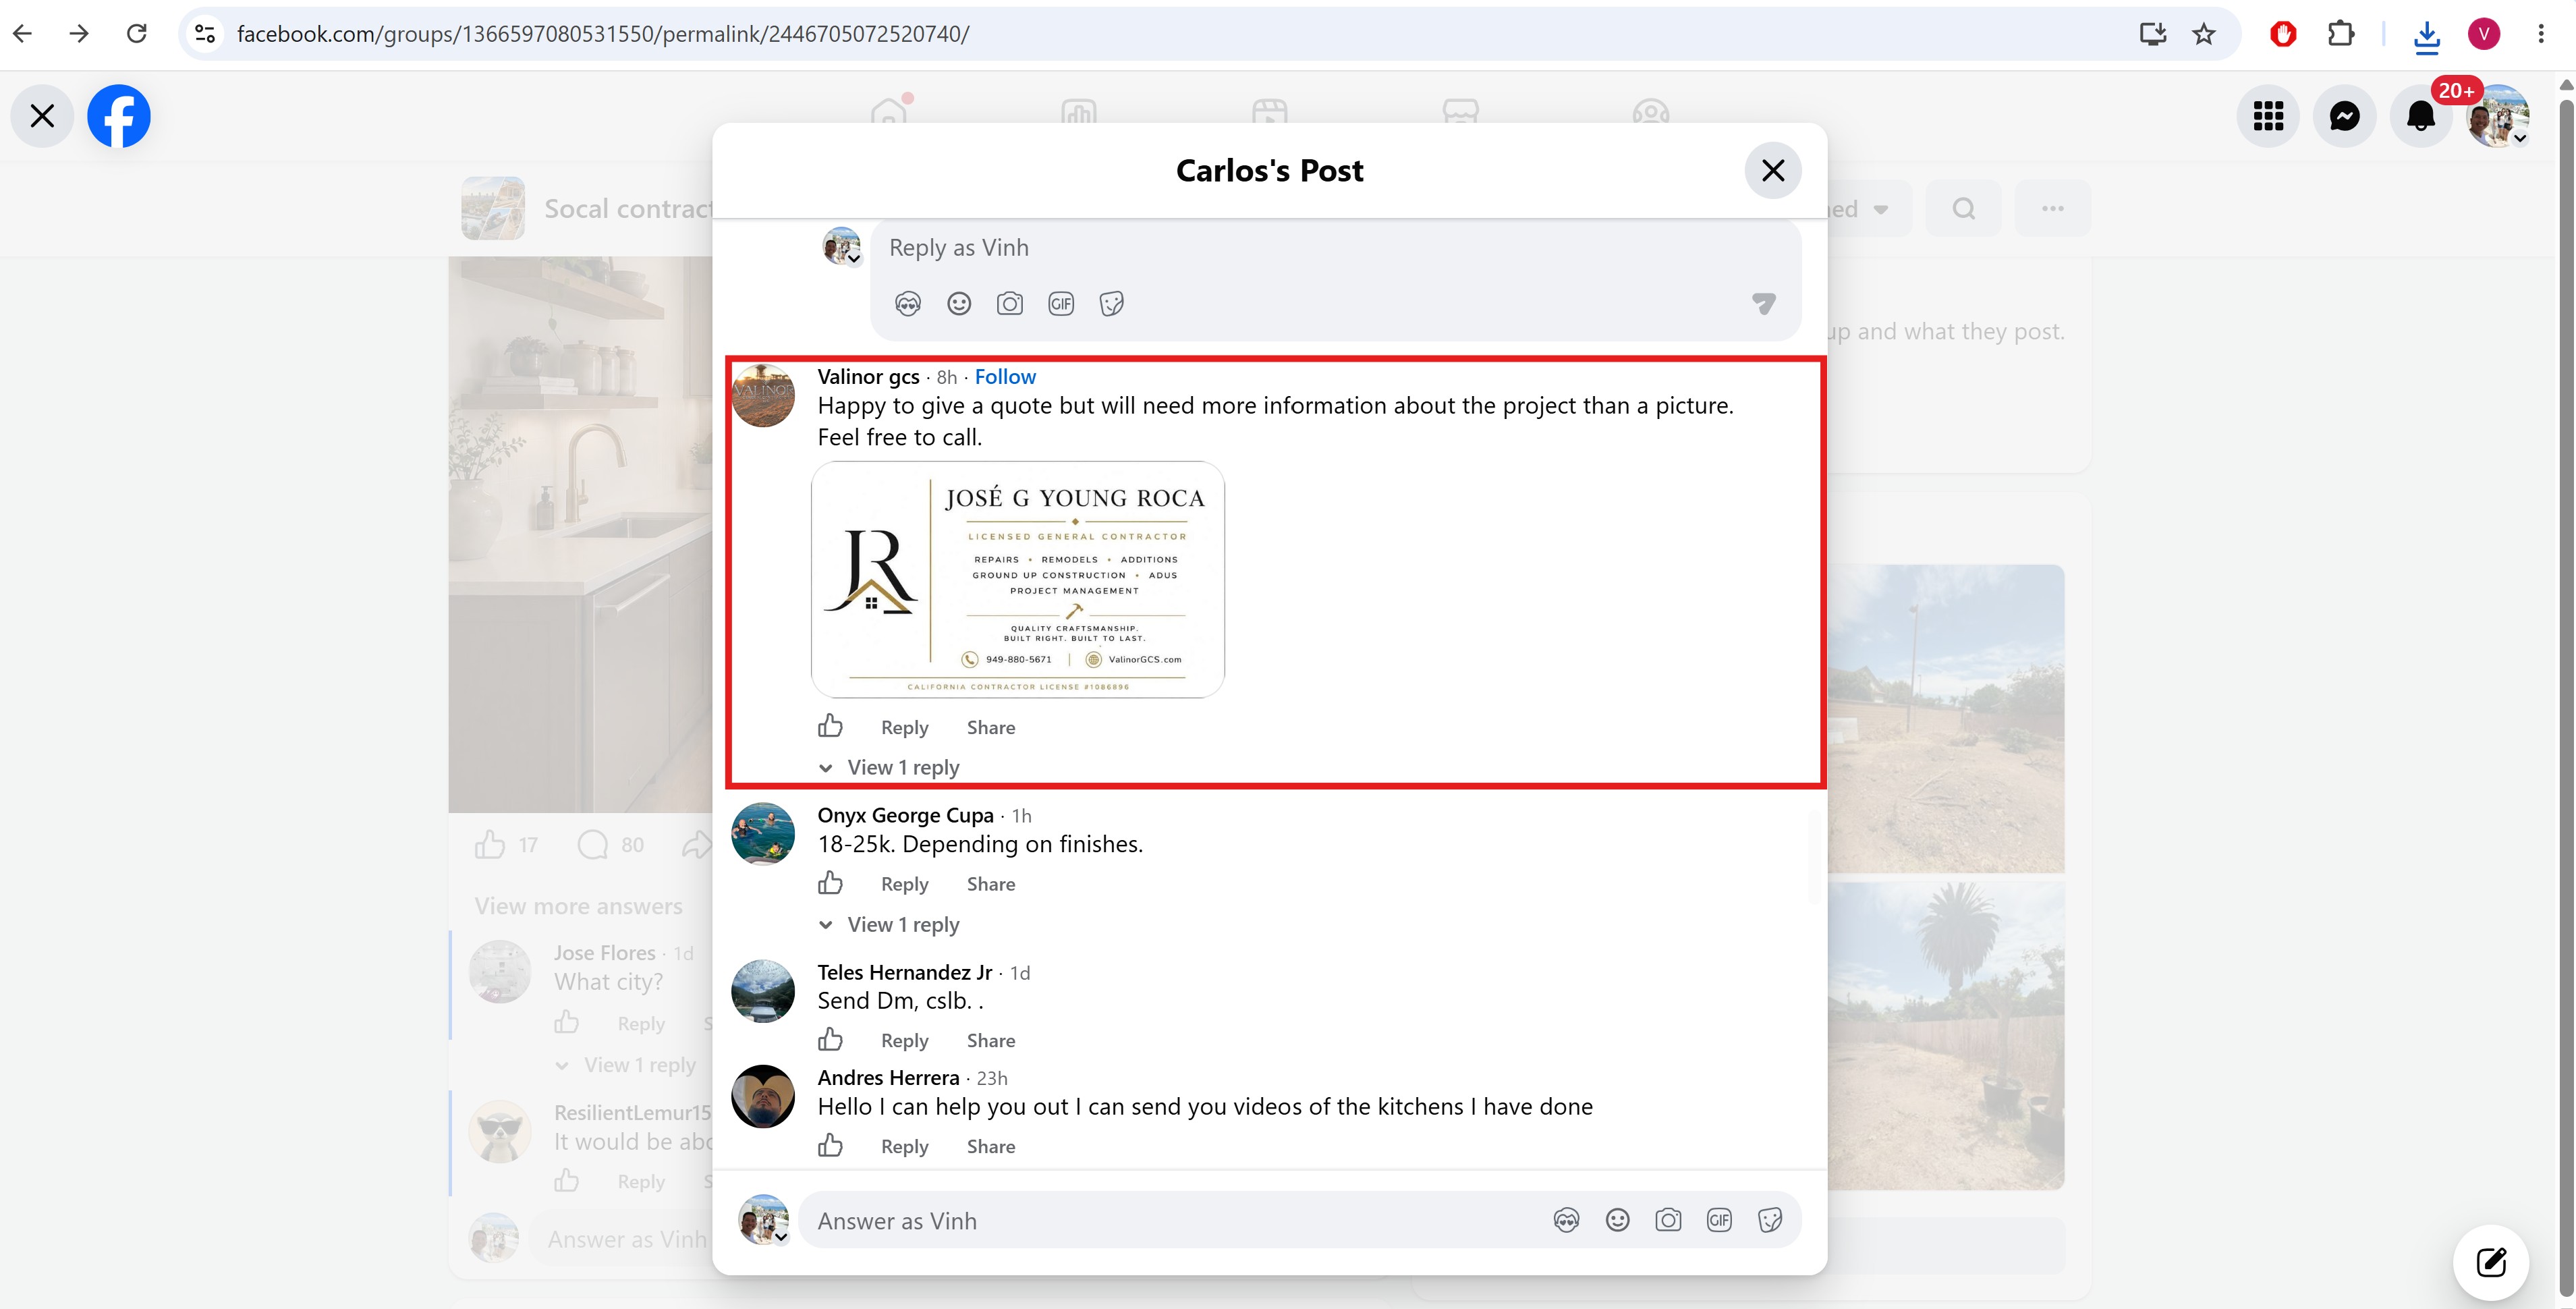Screen dimensions: 2576x1309
Task: Click the Reply as Vinh text field
Action: (1335, 248)
